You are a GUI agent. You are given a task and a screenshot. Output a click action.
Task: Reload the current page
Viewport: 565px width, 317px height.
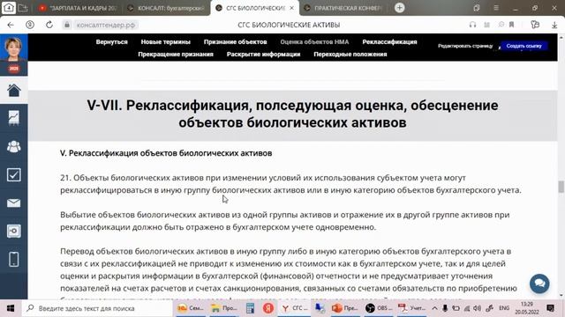coord(49,25)
